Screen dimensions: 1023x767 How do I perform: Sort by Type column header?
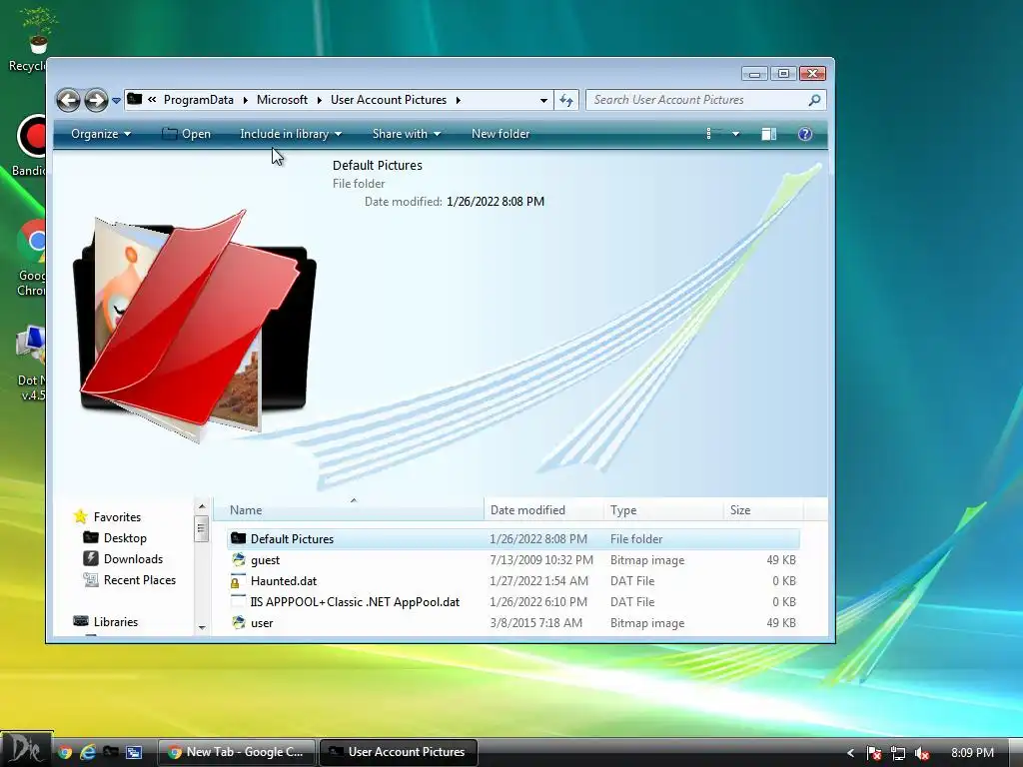pyautogui.click(x=663, y=510)
